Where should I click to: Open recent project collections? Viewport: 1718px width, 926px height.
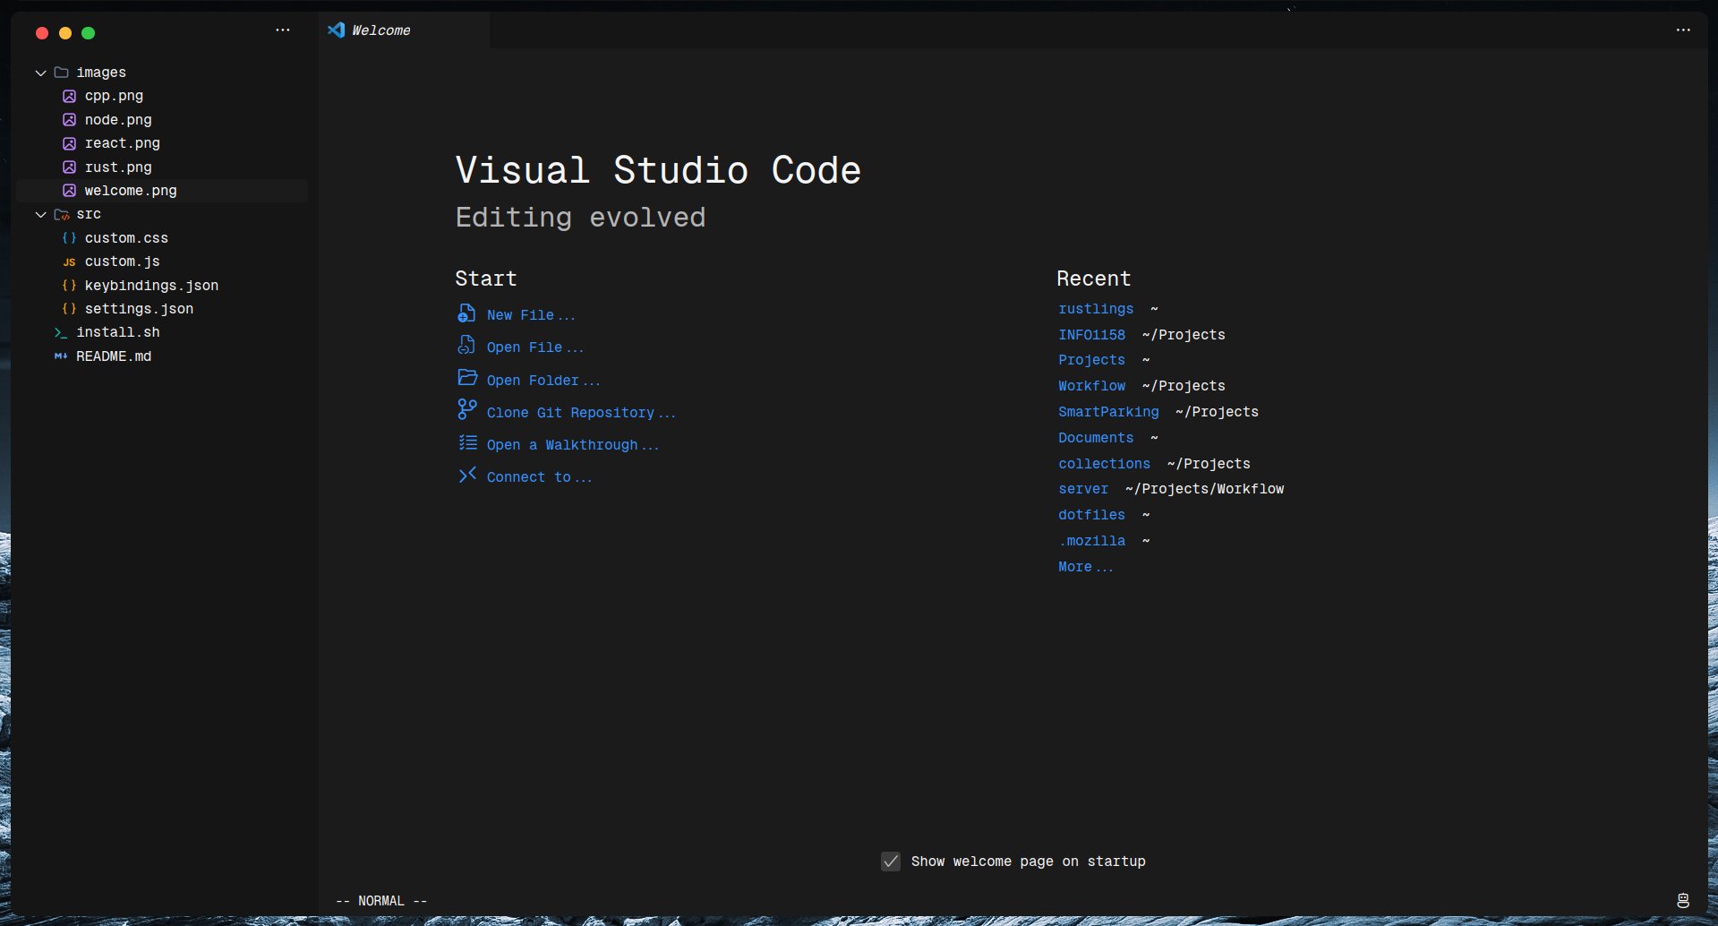click(1104, 464)
